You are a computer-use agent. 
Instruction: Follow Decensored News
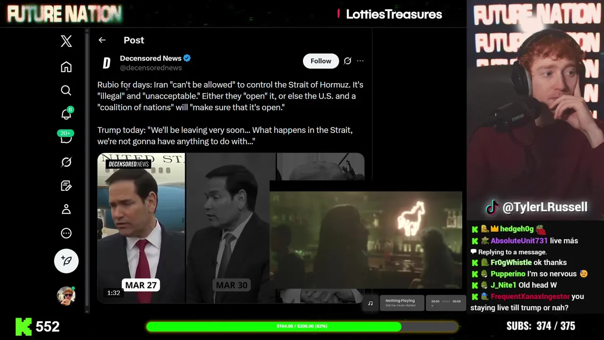[x=321, y=61]
